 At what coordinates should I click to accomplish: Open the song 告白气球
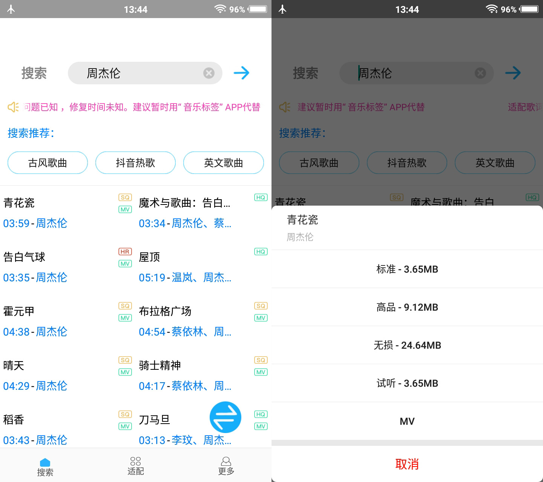tap(24, 257)
